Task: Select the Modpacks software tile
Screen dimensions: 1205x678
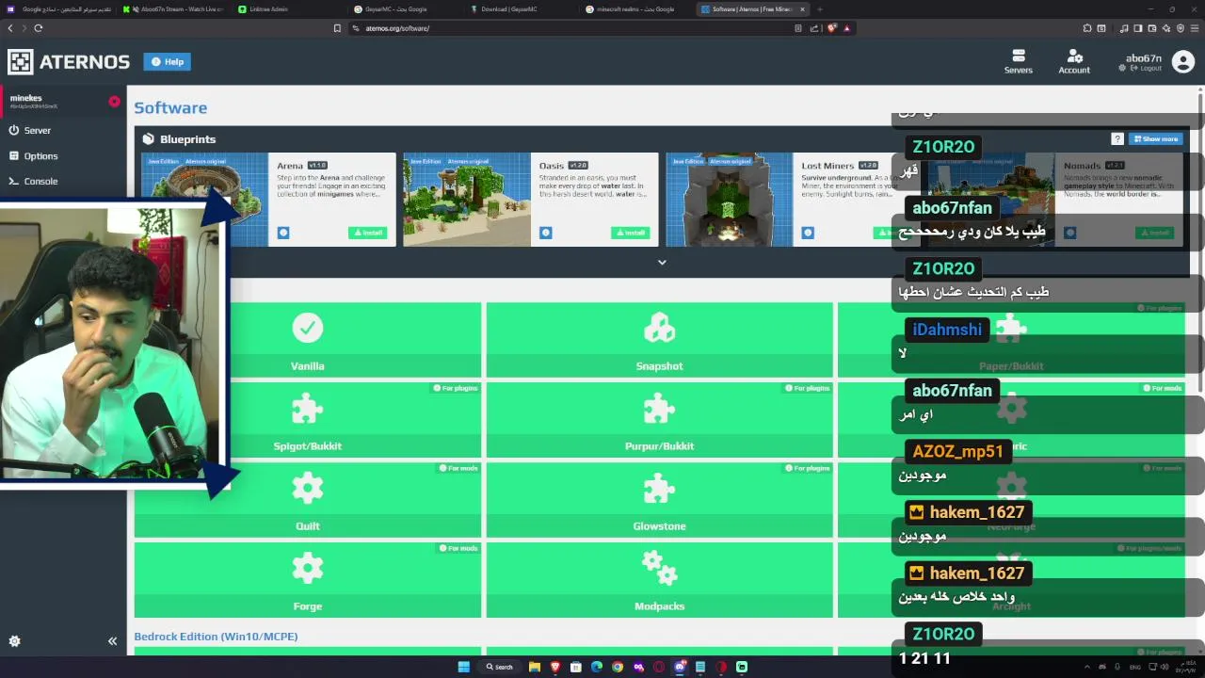Action: coord(659,579)
